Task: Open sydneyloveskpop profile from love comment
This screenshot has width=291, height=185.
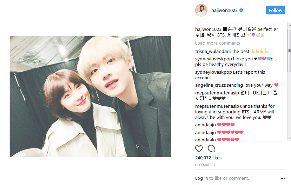Action: [x=213, y=59]
